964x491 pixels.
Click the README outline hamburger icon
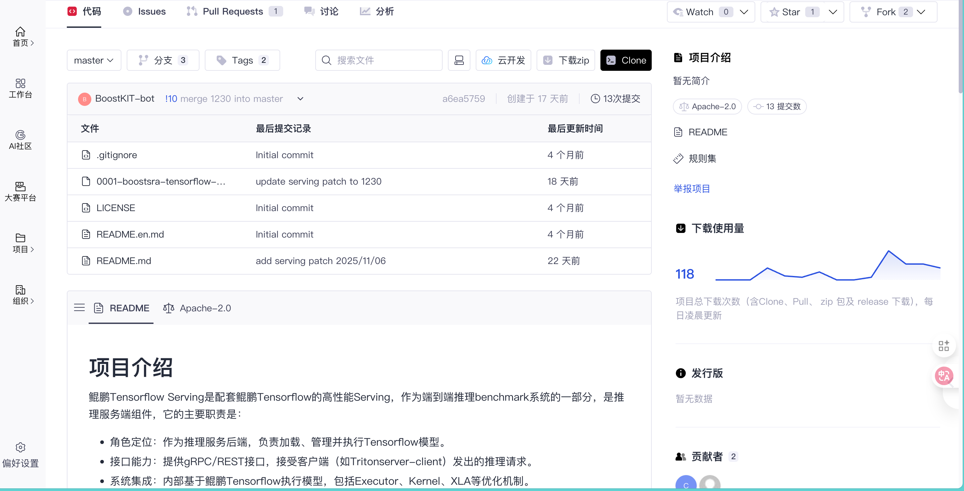pyautogui.click(x=79, y=308)
